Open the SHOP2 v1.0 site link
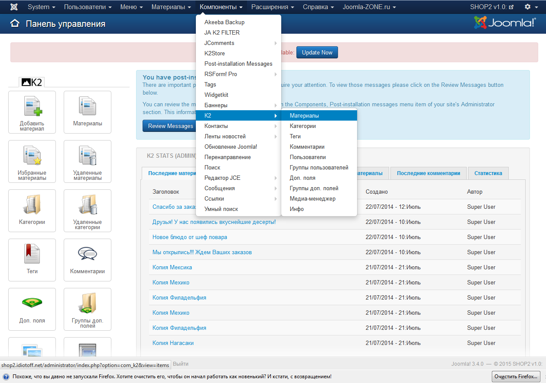The width and height of the screenshot is (546, 383). 492,7
